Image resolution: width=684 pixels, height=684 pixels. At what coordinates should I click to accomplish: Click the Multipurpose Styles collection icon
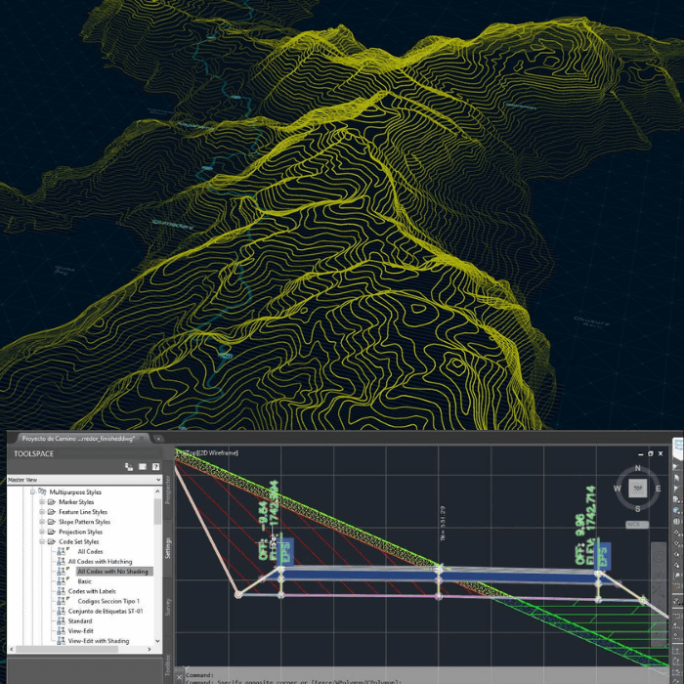coord(42,492)
